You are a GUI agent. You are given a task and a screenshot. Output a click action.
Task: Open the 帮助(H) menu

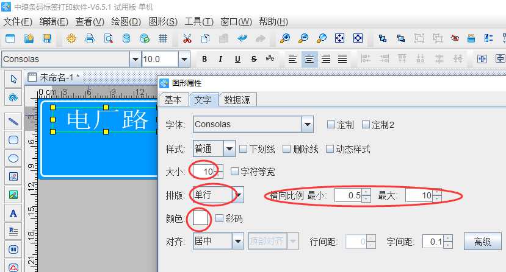click(x=273, y=21)
